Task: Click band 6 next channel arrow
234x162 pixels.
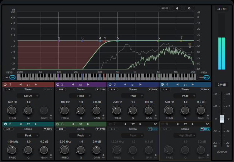Action: point(88,124)
